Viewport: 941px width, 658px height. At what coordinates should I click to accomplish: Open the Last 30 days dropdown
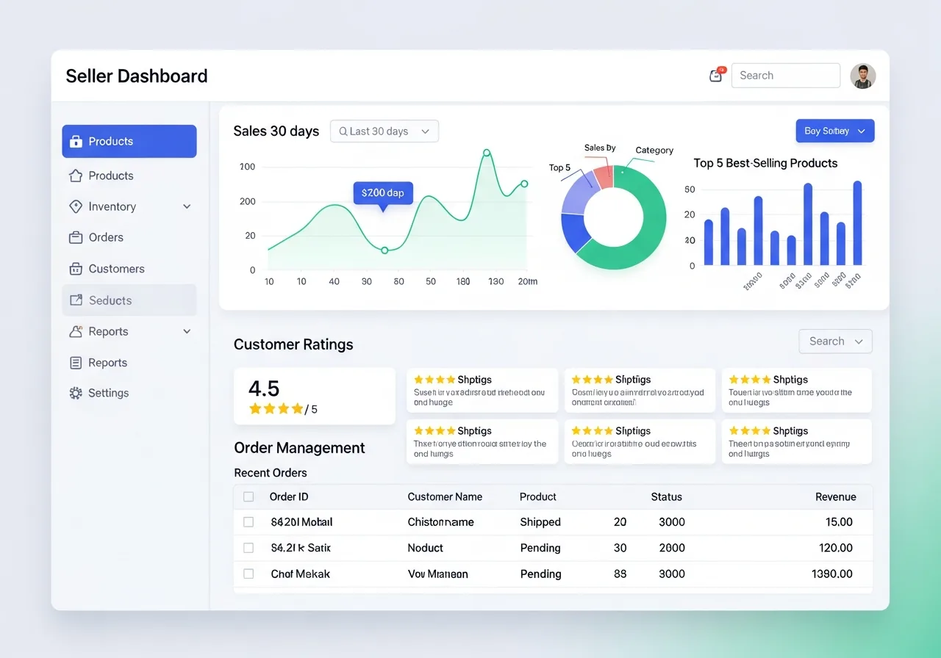pyautogui.click(x=384, y=131)
